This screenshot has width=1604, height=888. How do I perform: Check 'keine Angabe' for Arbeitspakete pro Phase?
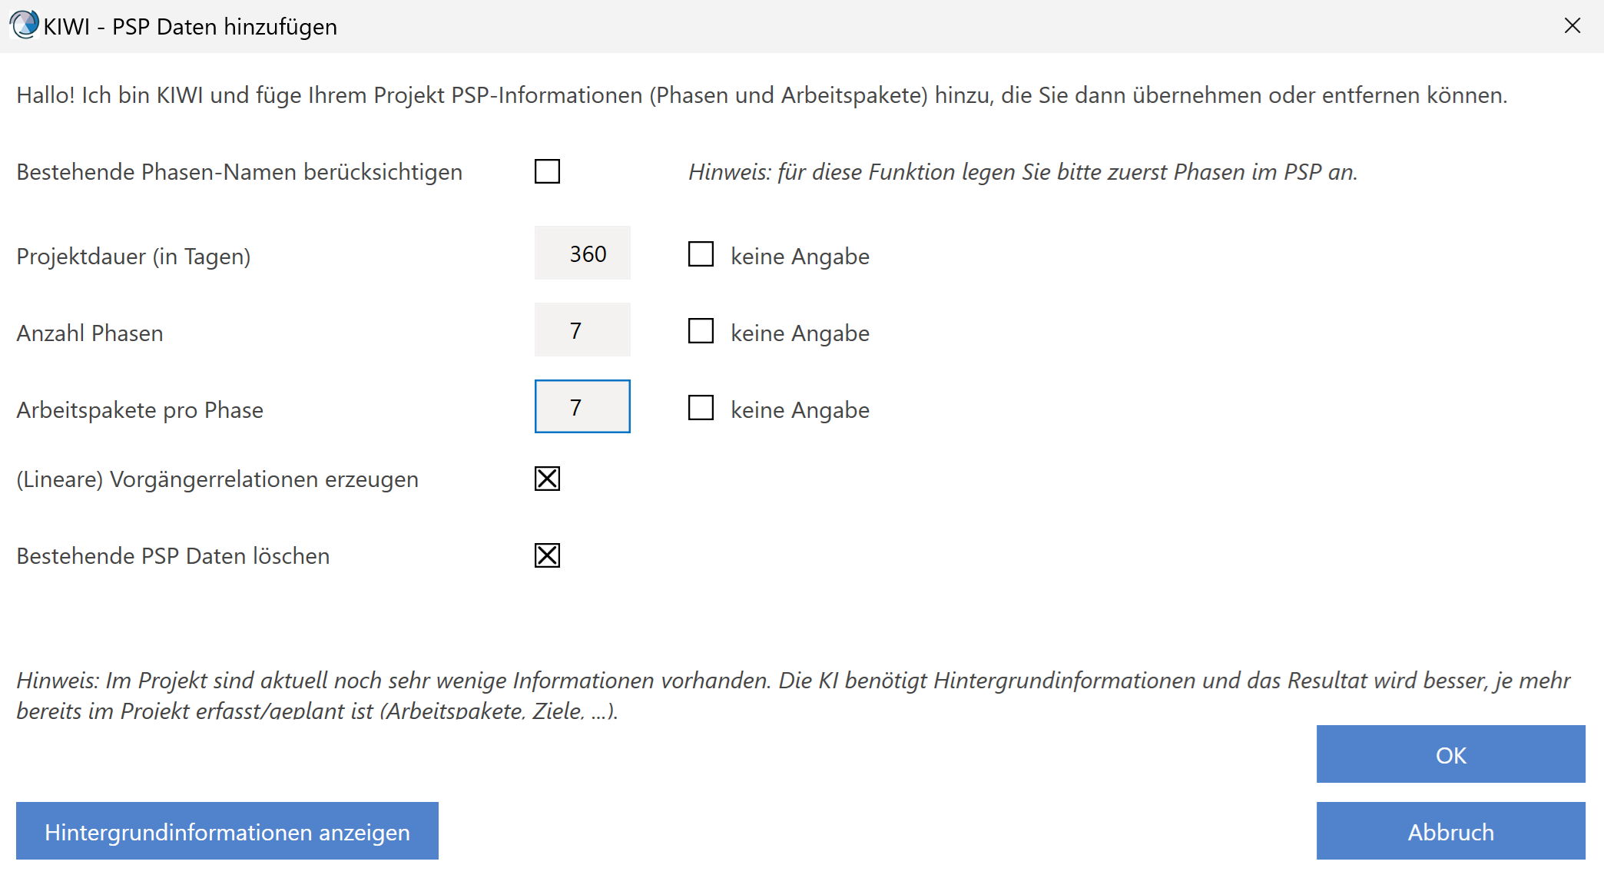click(701, 408)
